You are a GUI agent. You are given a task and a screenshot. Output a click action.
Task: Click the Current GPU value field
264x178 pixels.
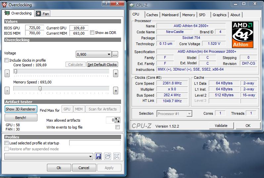(x=79, y=28)
